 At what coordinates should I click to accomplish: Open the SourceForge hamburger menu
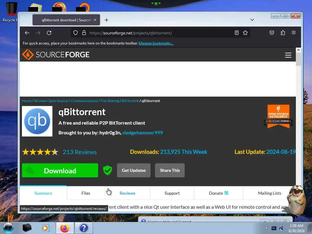pyautogui.click(x=288, y=55)
